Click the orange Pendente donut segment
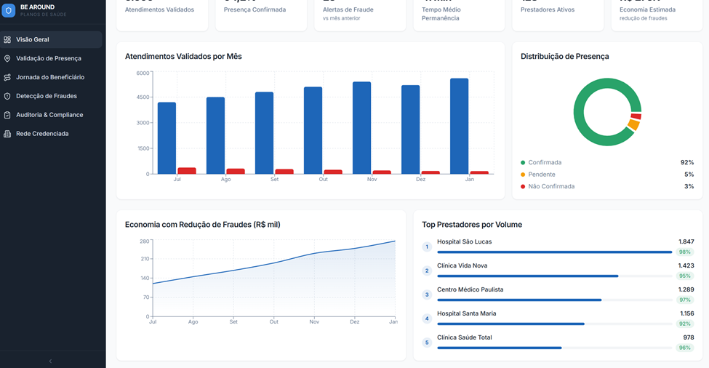 pyautogui.click(x=634, y=124)
